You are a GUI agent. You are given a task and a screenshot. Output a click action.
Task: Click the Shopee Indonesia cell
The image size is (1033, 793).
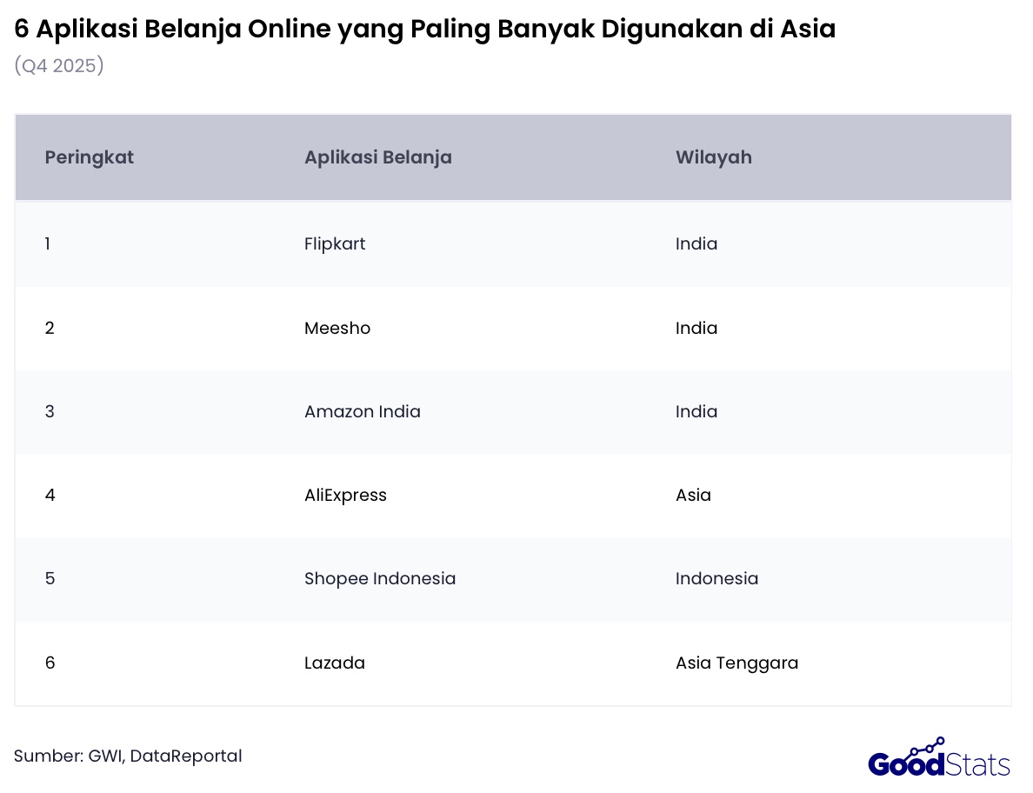coord(380,578)
